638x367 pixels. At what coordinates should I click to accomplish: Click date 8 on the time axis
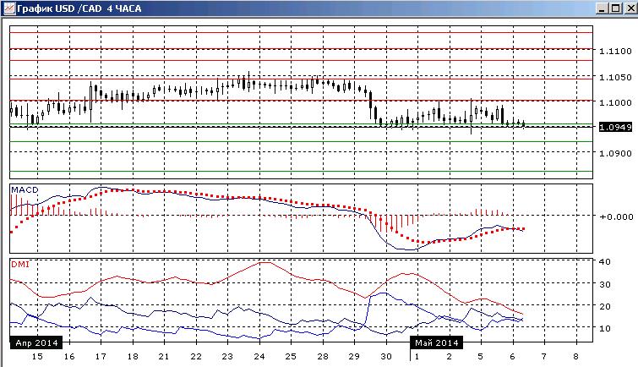click(x=575, y=357)
